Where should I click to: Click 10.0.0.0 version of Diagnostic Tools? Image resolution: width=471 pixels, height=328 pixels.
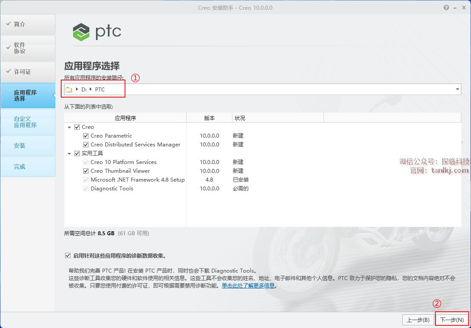point(210,189)
